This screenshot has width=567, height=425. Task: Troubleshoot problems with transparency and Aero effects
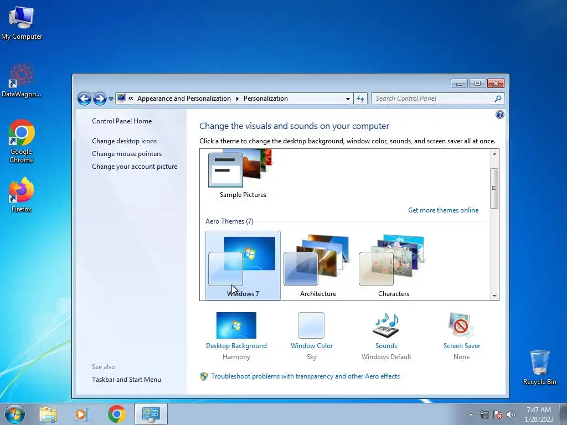click(305, 376)
